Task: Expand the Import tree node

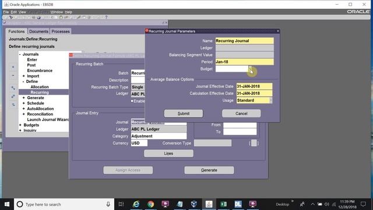Action: (23, 76)
